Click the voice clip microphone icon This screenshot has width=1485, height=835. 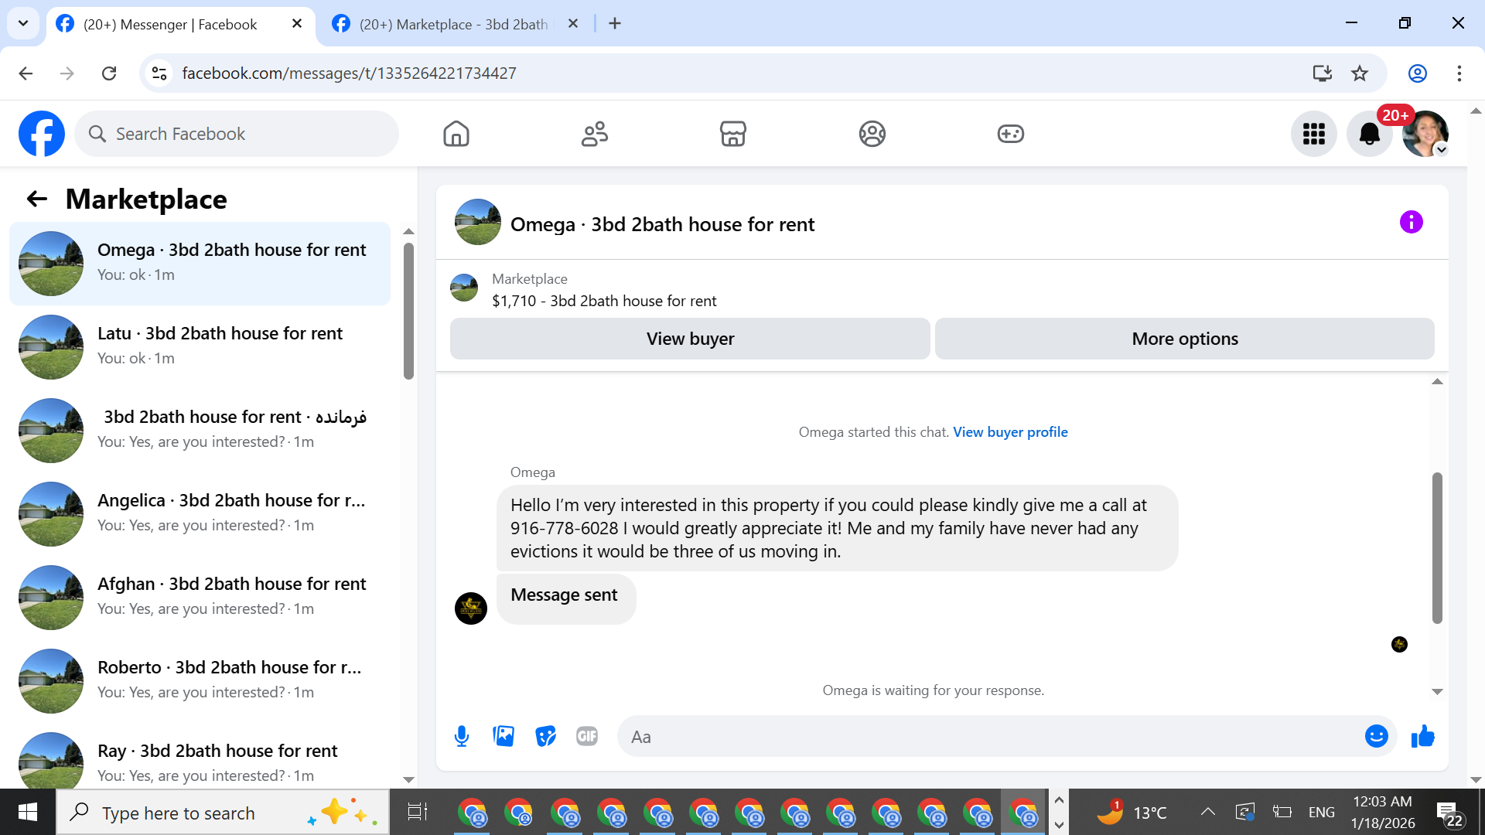coord(462,736)
